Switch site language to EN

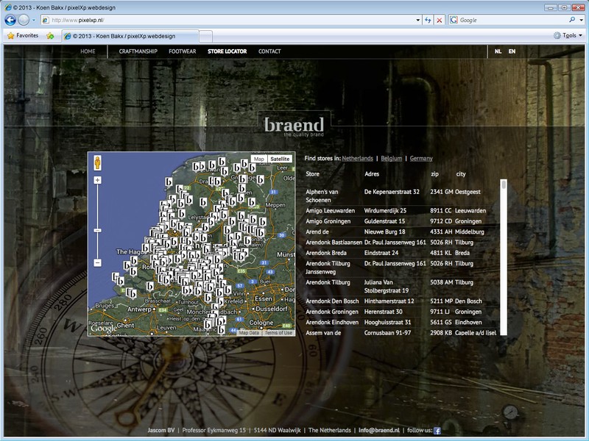click(x=510, y=51)
